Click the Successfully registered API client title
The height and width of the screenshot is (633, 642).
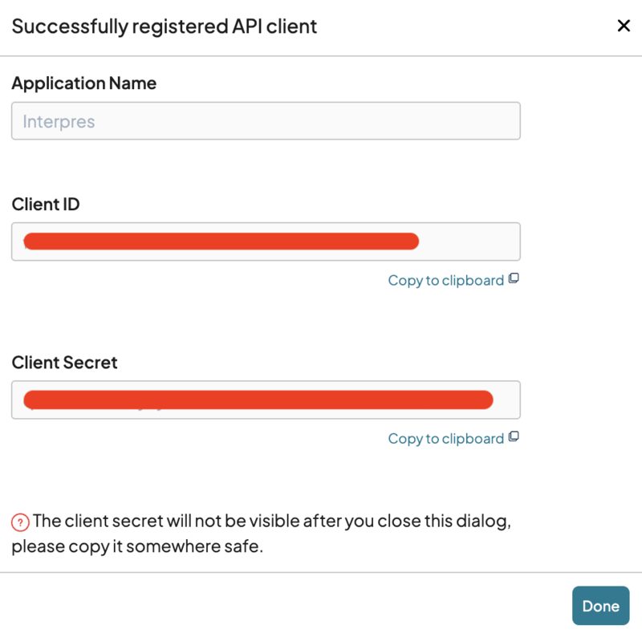tap(165, 26)
